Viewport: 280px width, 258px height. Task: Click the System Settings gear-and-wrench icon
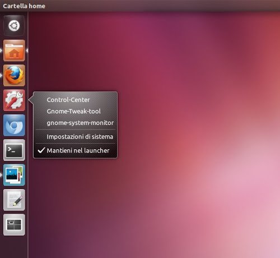[x=14, y=100]
